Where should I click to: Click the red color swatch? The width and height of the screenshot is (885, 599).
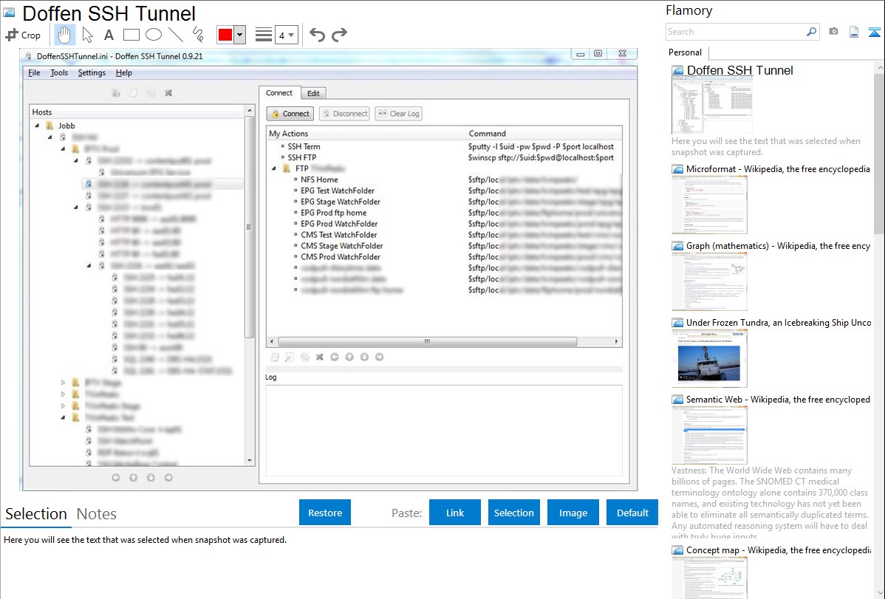tap(225, 35)
